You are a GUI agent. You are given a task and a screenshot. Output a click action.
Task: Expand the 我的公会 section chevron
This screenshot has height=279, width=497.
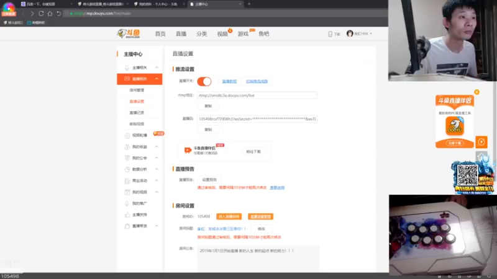157,158
